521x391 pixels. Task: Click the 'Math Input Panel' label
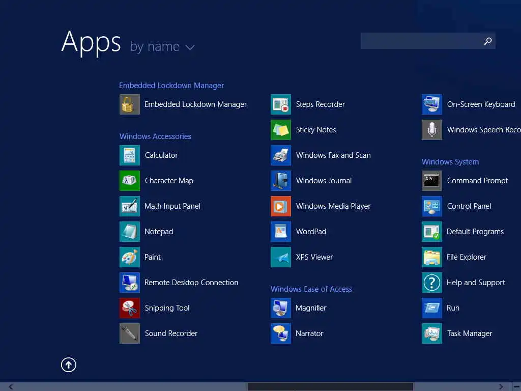point(172,206)
